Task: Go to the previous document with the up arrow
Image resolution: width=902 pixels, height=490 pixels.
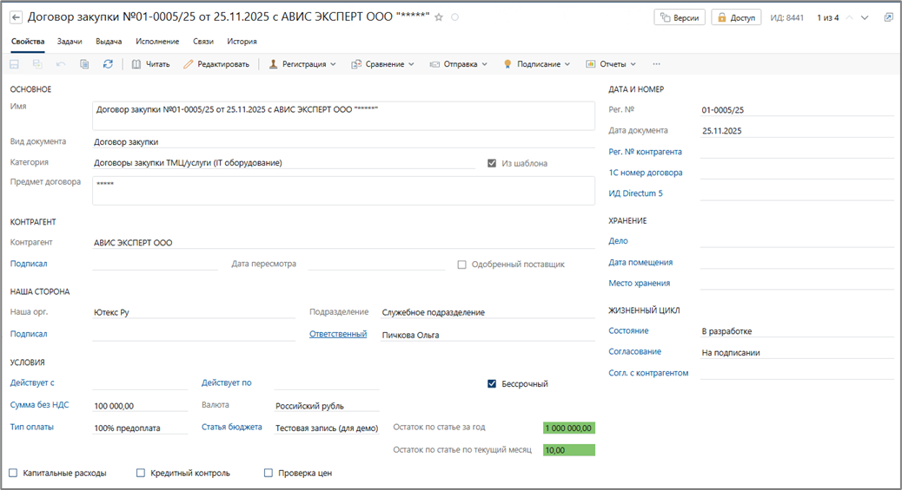Action: tap(850, 17)
